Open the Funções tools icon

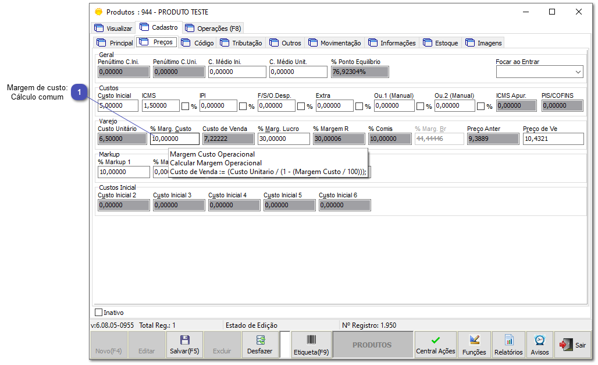pyautogui.click(x=474, y=340)
